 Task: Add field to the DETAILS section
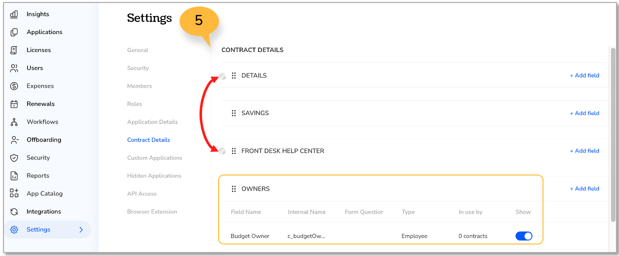[584, 75]
